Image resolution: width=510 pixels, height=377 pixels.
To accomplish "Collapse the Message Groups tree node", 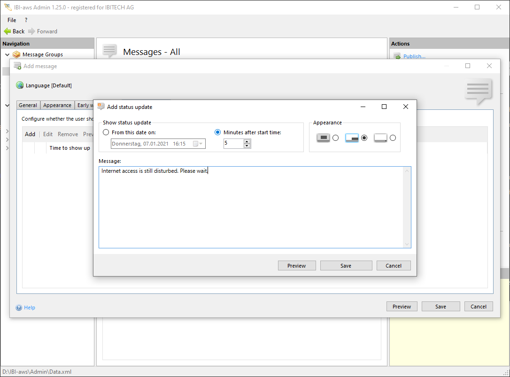I will (x=7, y=54).
